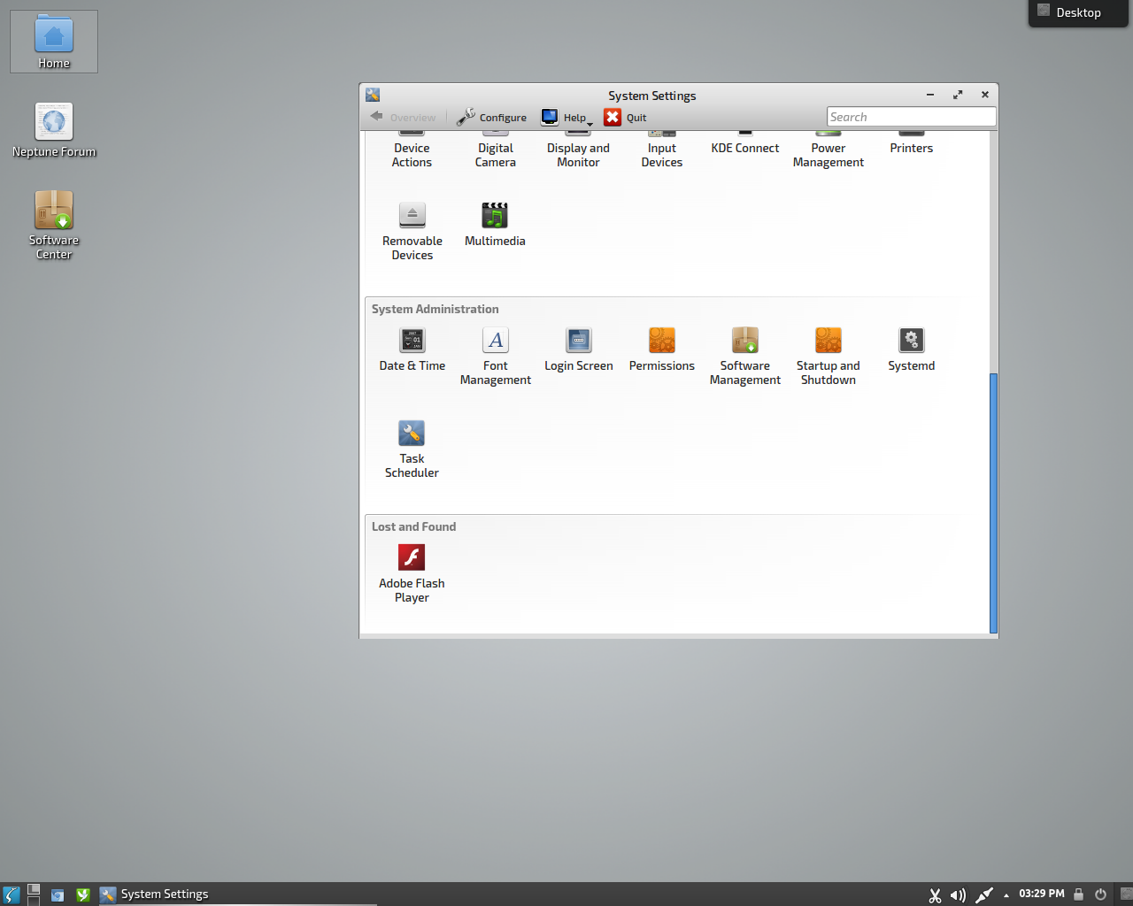This screenshot has height=906, width=1133.
Task: Open the Systemd module
Action: (911, 349)
